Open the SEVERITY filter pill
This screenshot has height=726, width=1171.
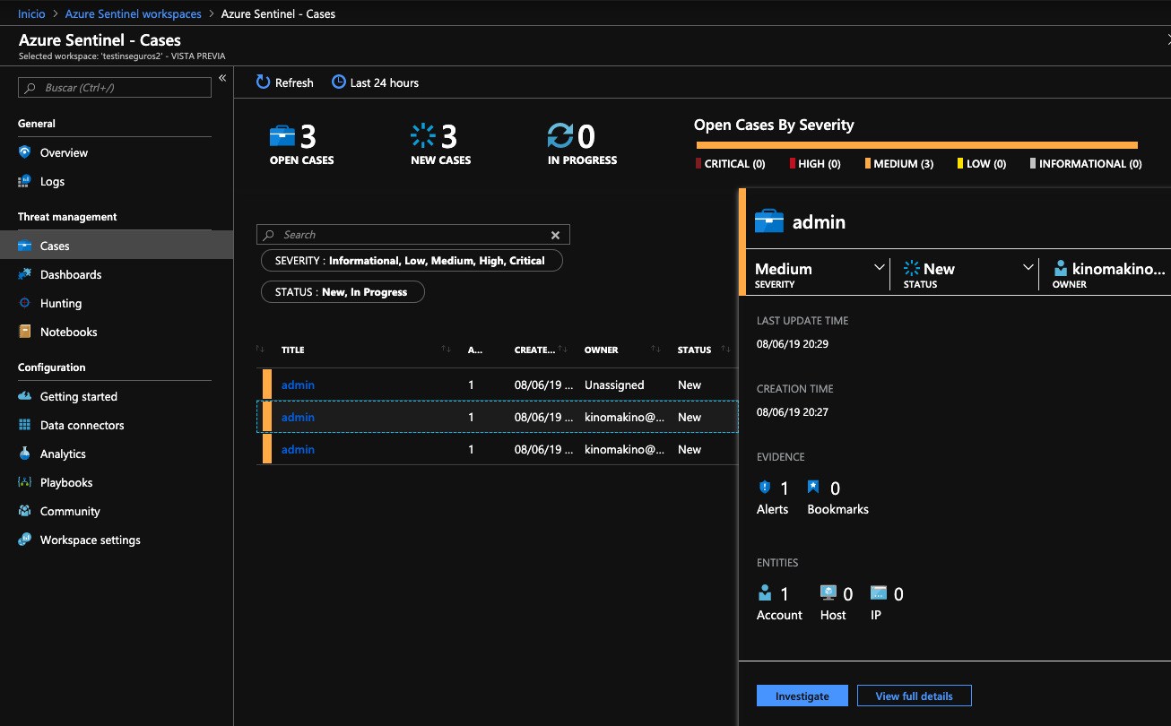tap(412, 261)
